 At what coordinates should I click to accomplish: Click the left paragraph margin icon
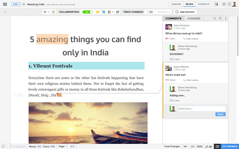point(16,95)
